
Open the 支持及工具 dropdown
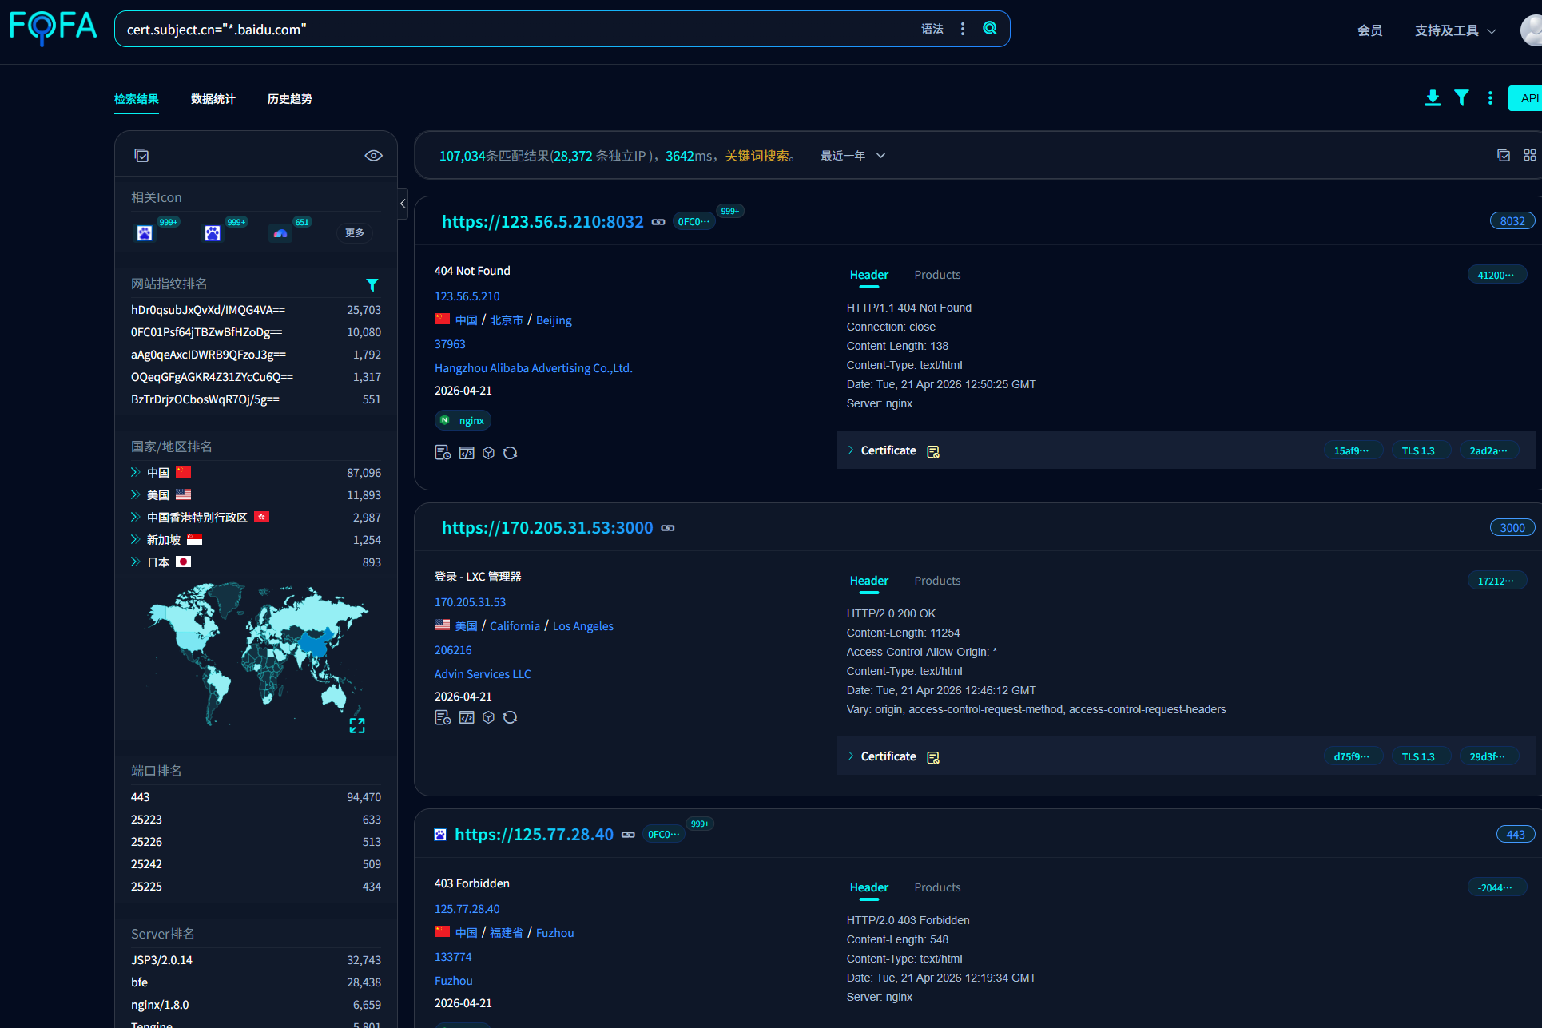pos(1456,30)
